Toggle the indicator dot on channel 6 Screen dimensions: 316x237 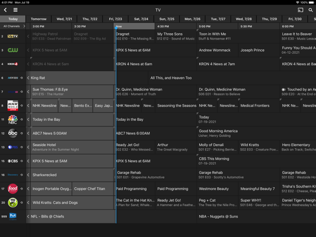pyautogui.click(x=22, y=78)
